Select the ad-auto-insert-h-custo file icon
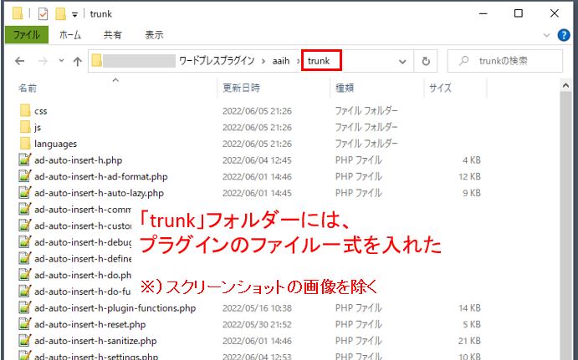This screenshot has width=578, height=360. click(25, 226)
